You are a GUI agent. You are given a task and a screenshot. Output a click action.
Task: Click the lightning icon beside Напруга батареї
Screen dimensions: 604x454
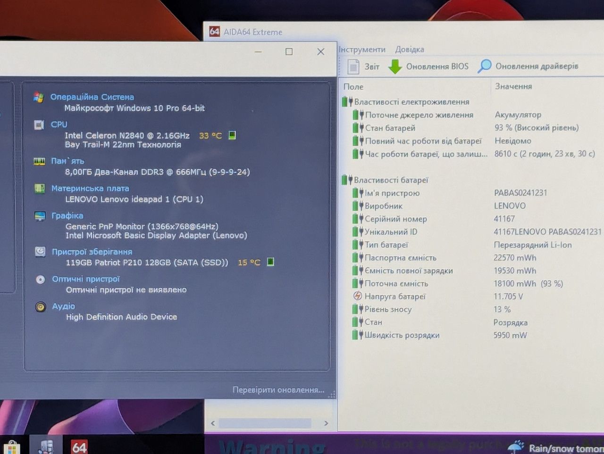[x=358, y=296]
